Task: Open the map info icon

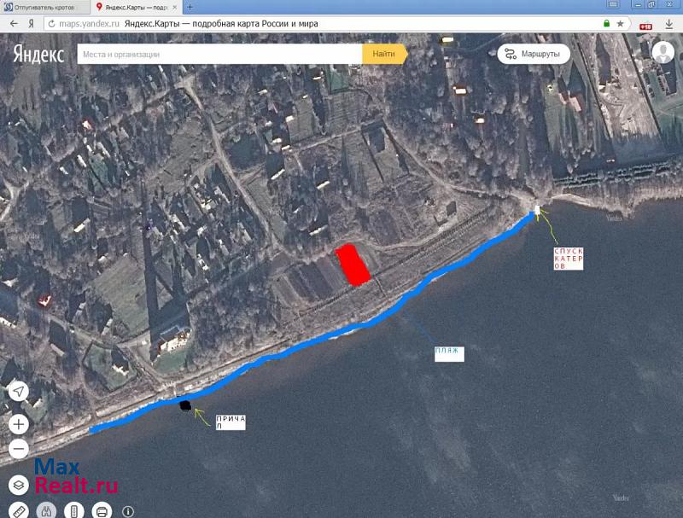Action: click(128, 512)
